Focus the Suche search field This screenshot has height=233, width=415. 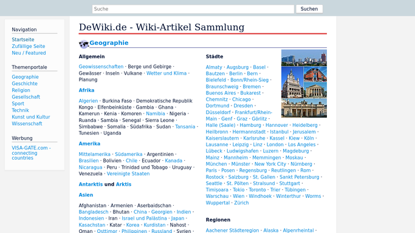tap(193, 9)
